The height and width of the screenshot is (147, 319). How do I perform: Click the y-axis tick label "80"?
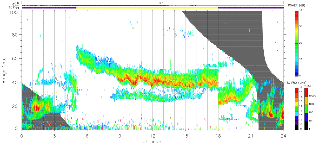coord(15,35)
